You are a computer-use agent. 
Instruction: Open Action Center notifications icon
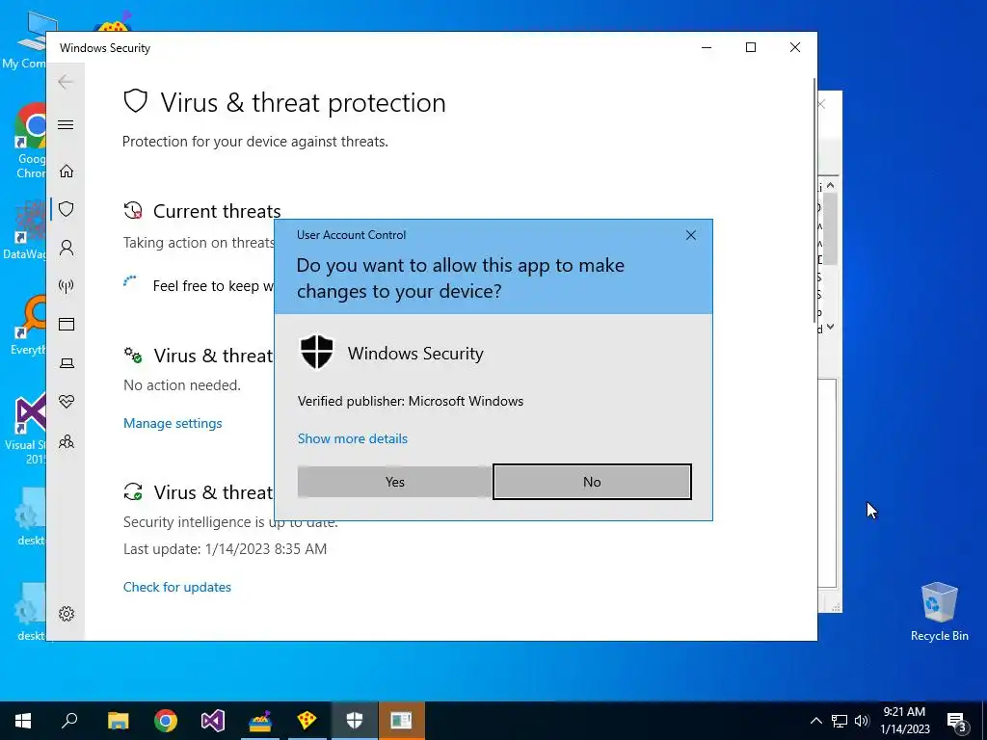(957, 721)
